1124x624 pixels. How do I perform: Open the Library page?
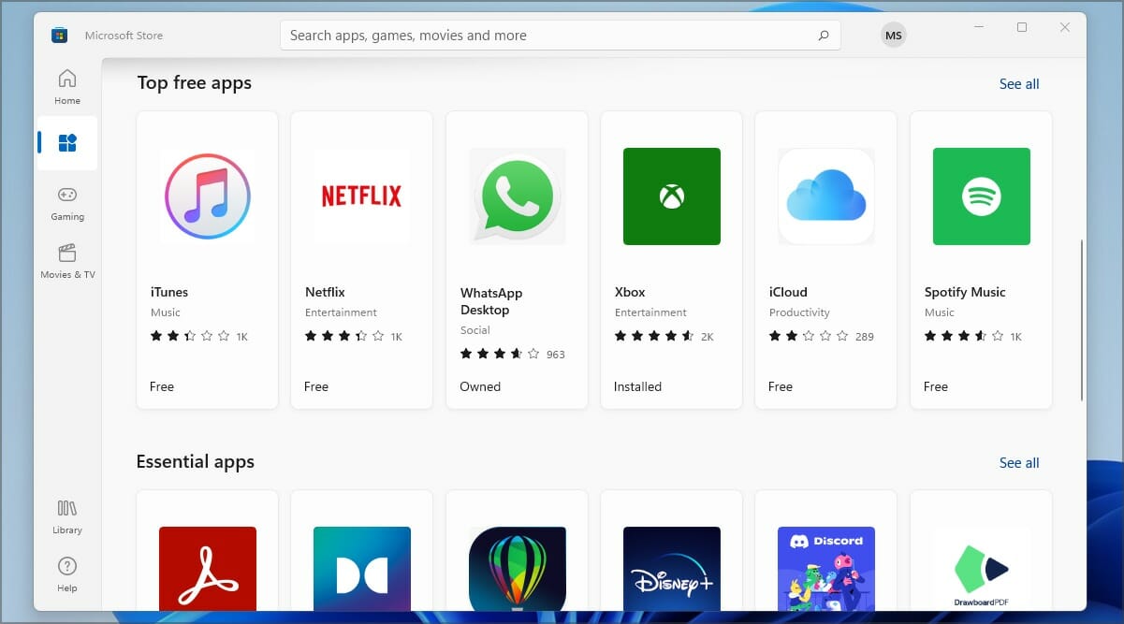pyautogui.click(x=67, y=516)
